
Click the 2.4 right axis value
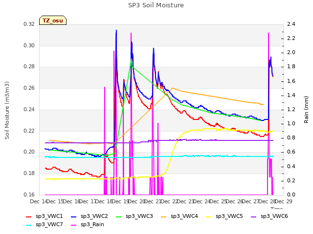[x=291, y=24]
